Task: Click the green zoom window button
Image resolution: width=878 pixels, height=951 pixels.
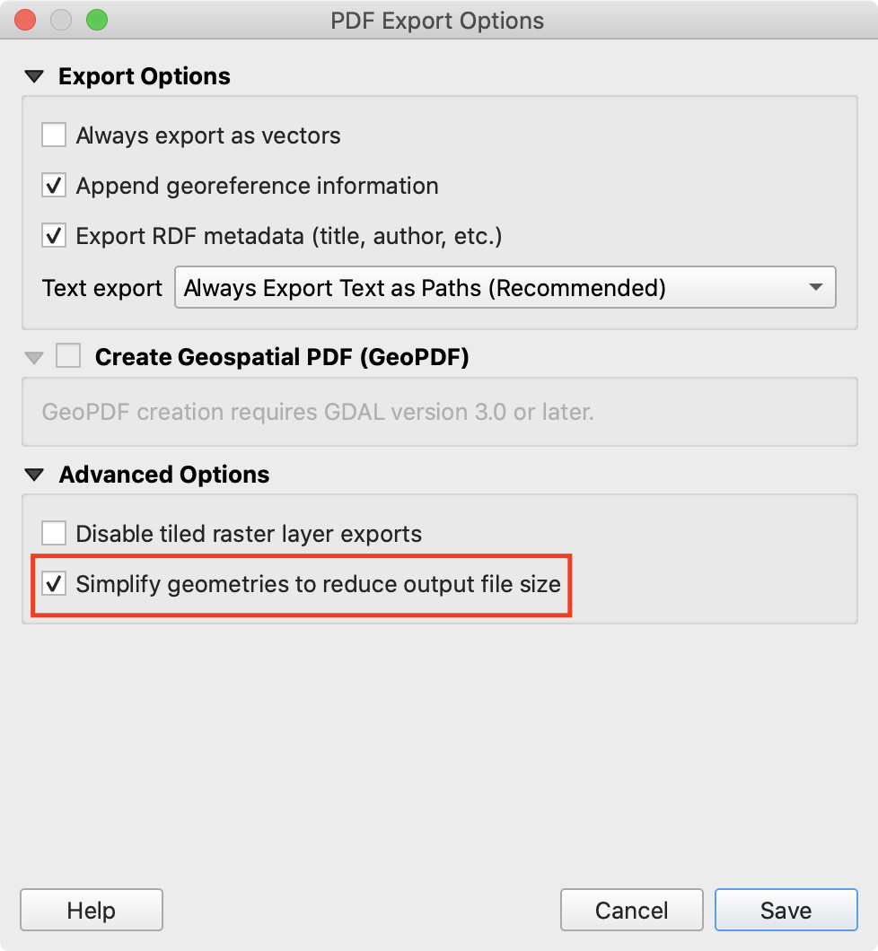Action: [96, 20]
